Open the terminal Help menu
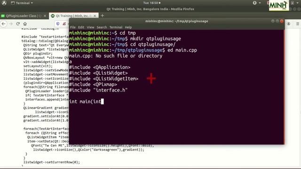The height and width of the screenshot is (169, 301). click(128, 27)
